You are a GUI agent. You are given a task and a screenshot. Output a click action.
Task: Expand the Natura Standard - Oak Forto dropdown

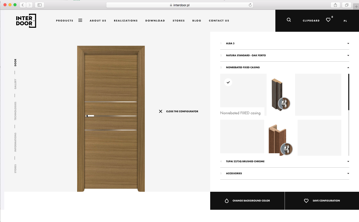[285, 55]
